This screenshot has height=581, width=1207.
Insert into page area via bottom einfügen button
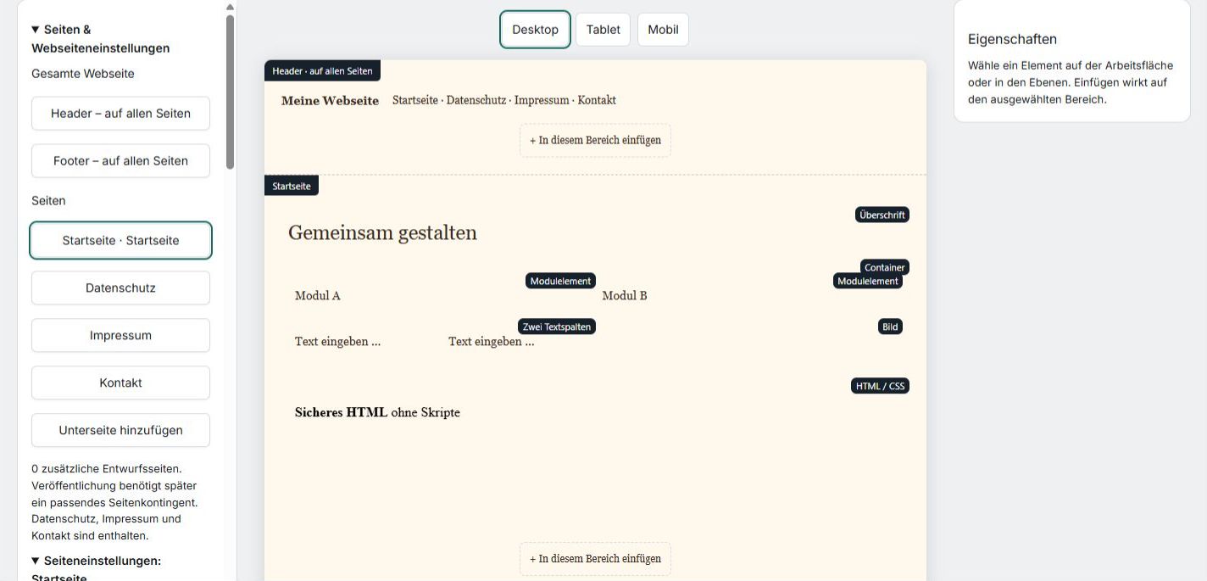[595, 559]
